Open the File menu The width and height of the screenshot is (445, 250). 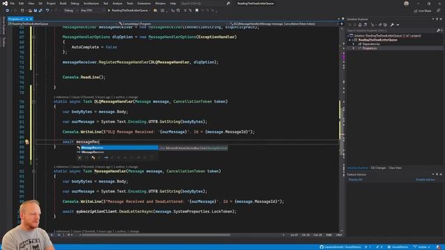tap(13, 3)
